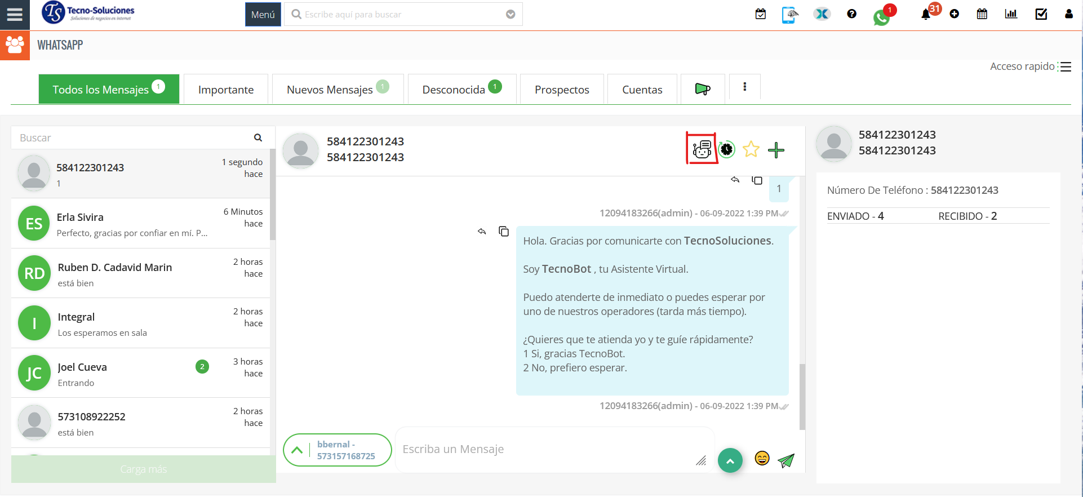Toggle the hamburger sidebar menu
Screen dimensions: 1083x497
15,15
